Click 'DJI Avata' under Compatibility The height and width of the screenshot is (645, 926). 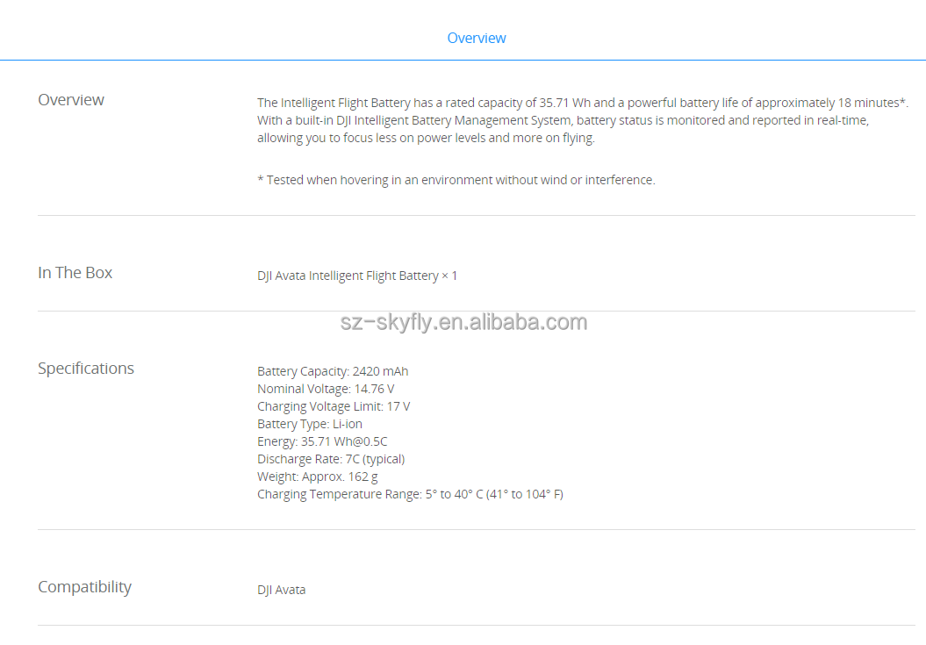(x=282, y=590)
